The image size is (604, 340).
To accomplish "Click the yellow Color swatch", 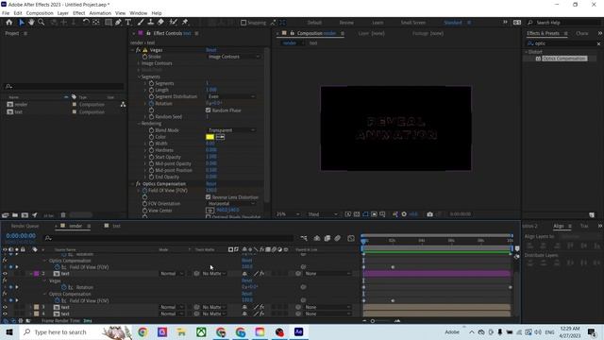I will [210, 137].
